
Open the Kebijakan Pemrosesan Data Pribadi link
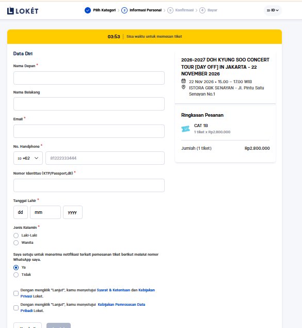pyautogui.click(x=83, y=308)
